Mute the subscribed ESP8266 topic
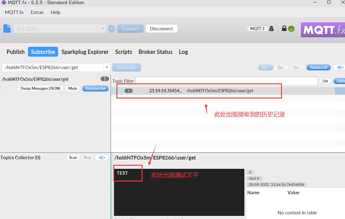Image resolution: width=345 pixels, height=219 pixels. 73,88
